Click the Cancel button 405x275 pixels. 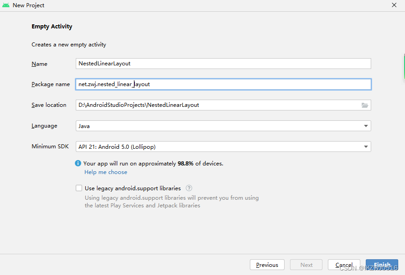[344, 265]
